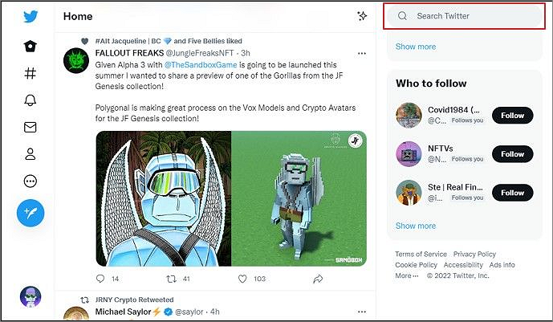Open the More circle menu in sidebar

pos(30,181)
